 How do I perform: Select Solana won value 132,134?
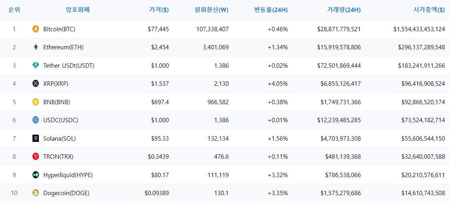pos(218,139)
